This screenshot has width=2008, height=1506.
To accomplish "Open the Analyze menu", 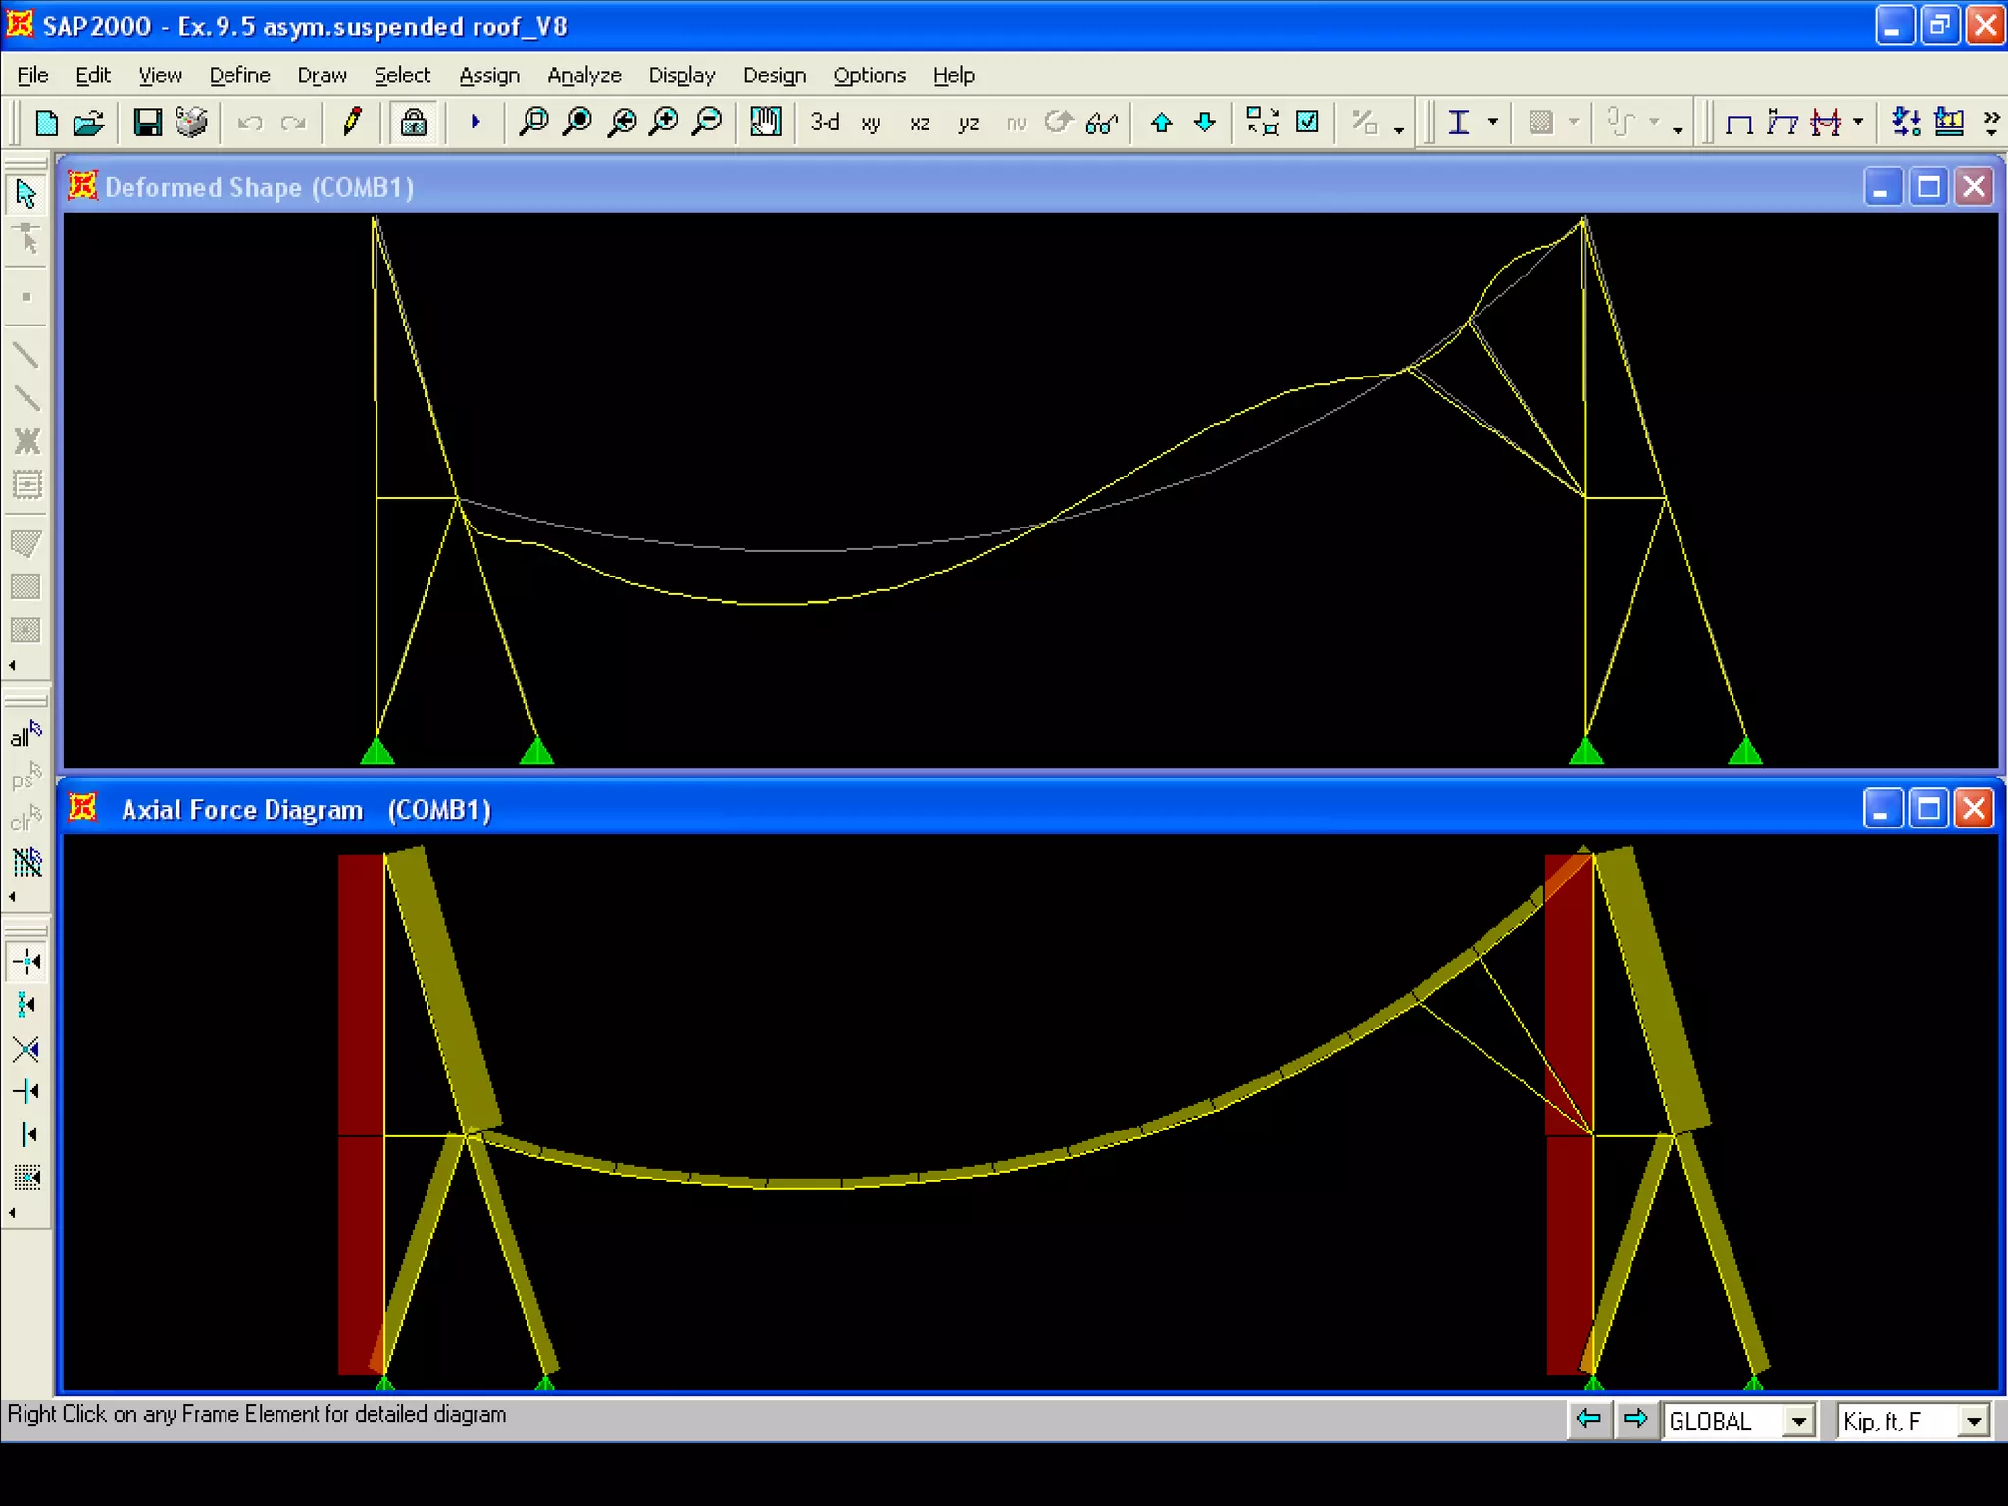I will click(583, 75).
